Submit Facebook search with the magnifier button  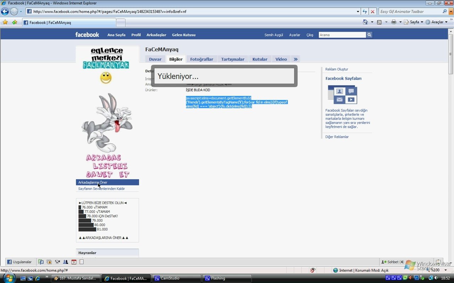369,35
